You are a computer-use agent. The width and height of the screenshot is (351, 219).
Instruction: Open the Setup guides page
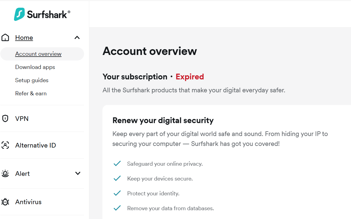point(32,80)
